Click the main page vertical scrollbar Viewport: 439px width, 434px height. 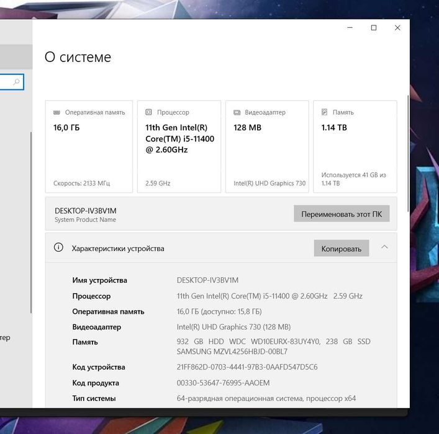click(x=408, y=154)
